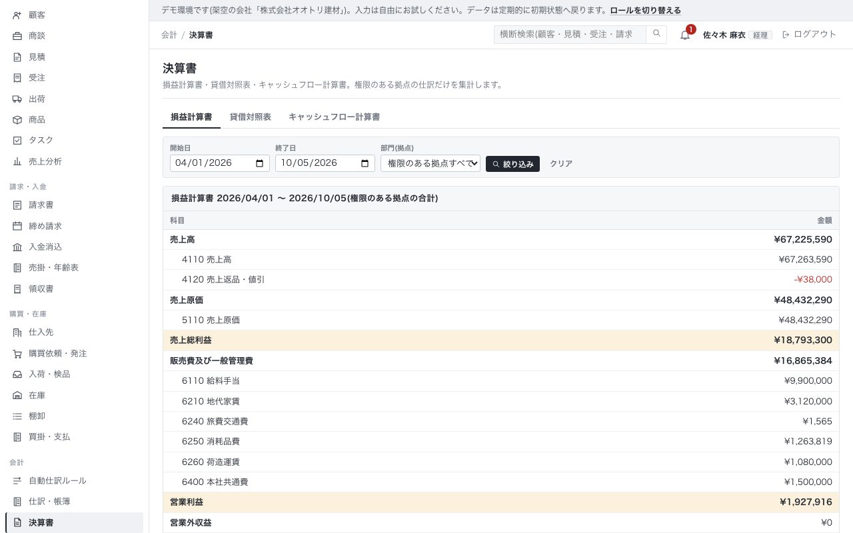The height and width of the screenshot is (533, 853).
Task: Click the logout arrow icon
Action: pos(786,35)
